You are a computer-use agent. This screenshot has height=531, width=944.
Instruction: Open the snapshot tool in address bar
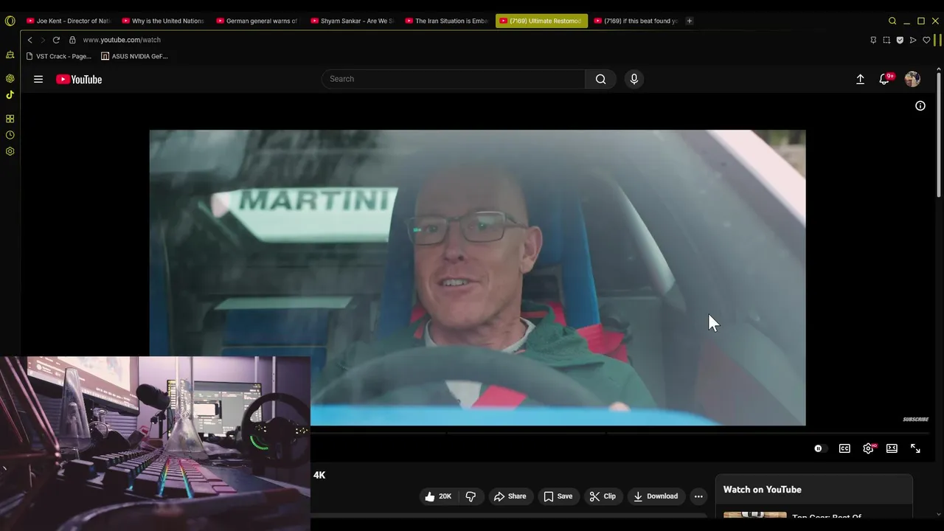point(886,40)
